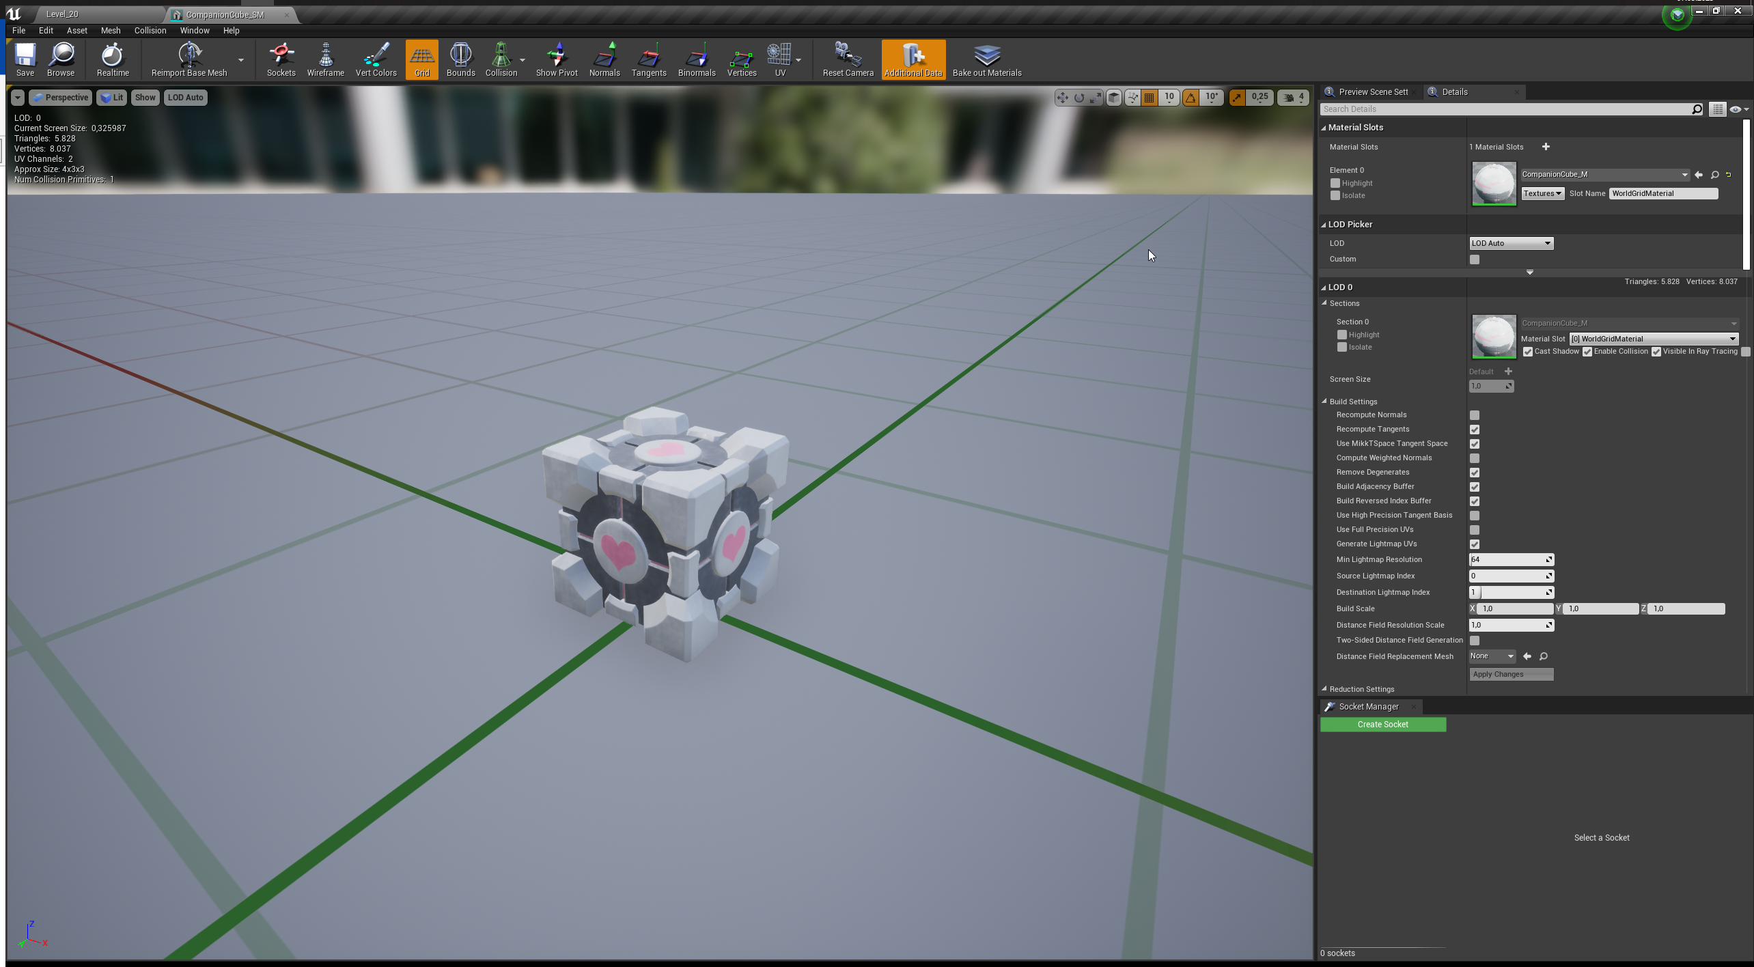Open viewport options dropdown arrow
The height and width of the screenshot is (967, 1754).
coord(18,98)
